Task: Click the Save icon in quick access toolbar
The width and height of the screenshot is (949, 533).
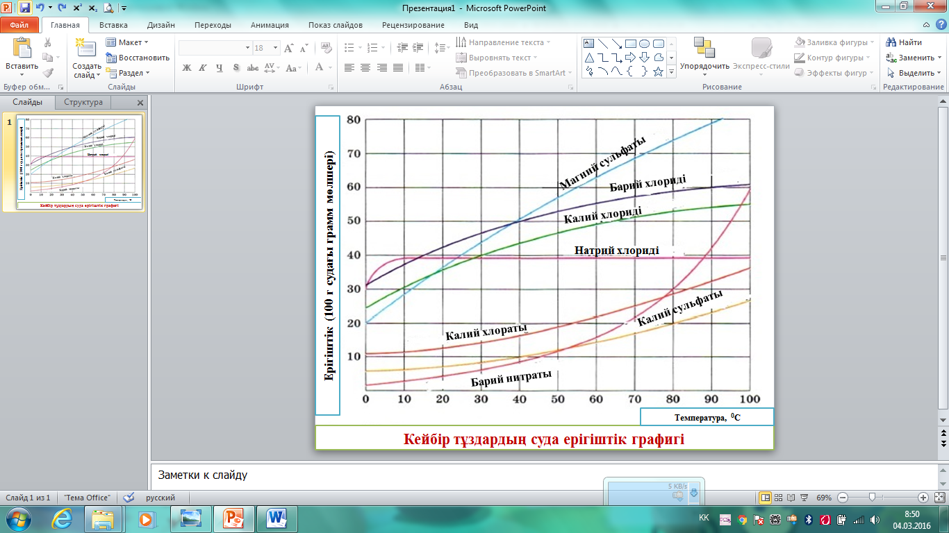Action: click(x=25, y=8)
